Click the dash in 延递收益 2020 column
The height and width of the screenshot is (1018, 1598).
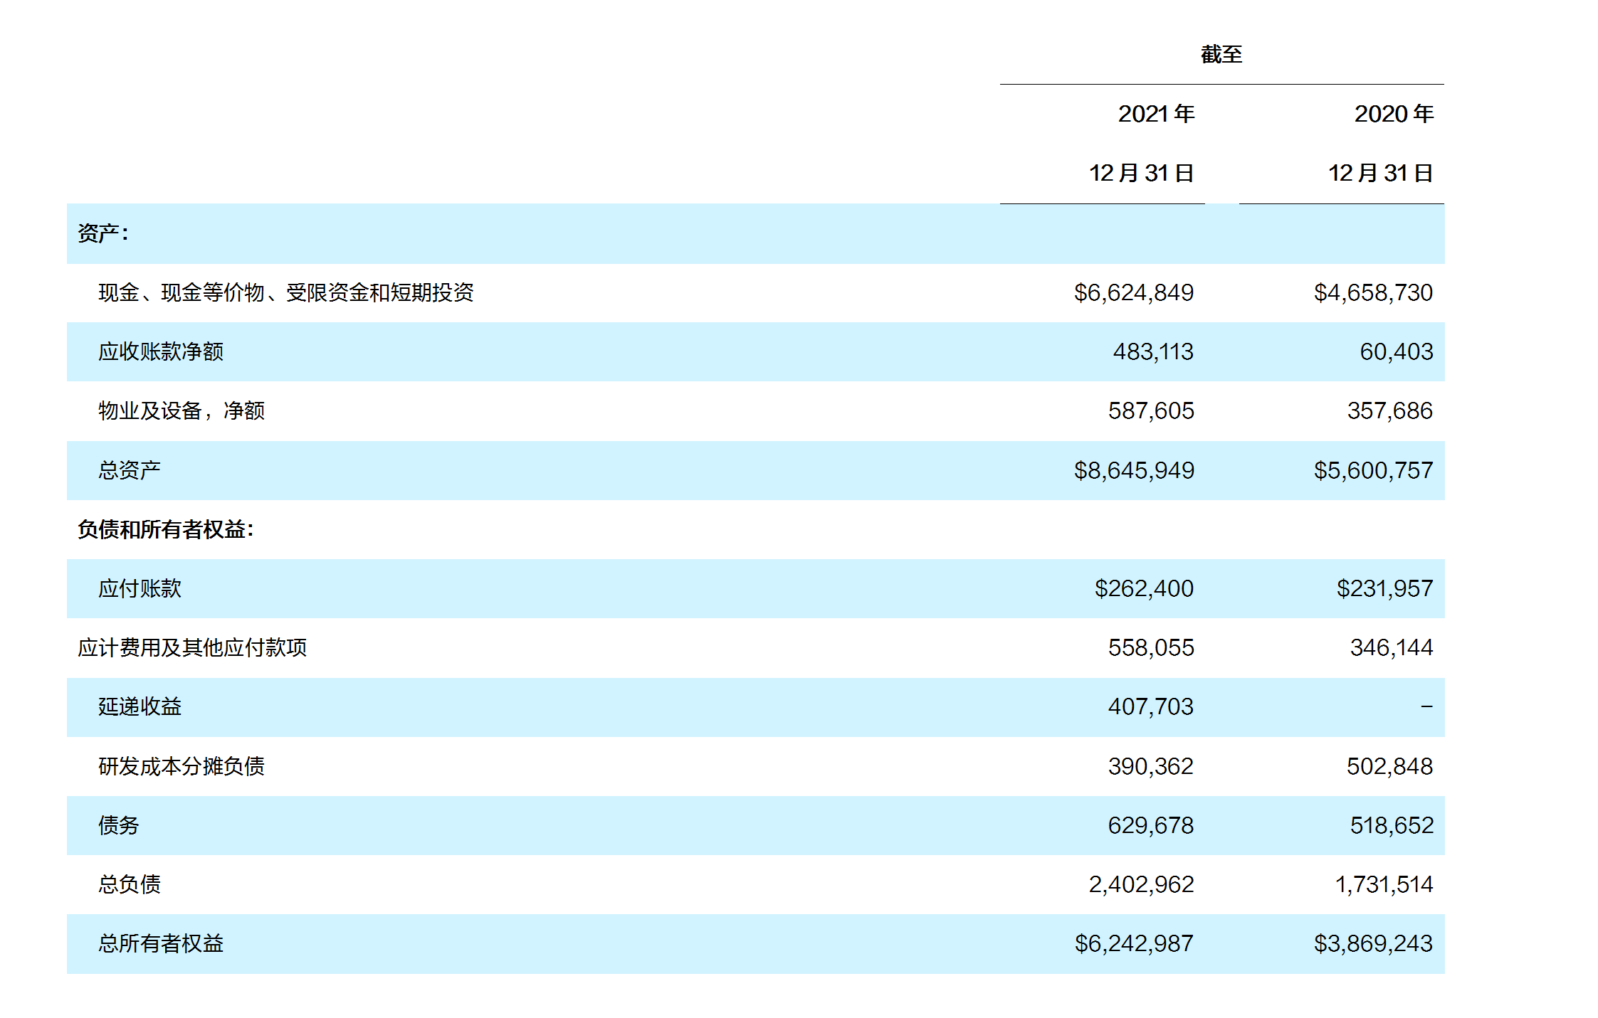coord(1426,706)
